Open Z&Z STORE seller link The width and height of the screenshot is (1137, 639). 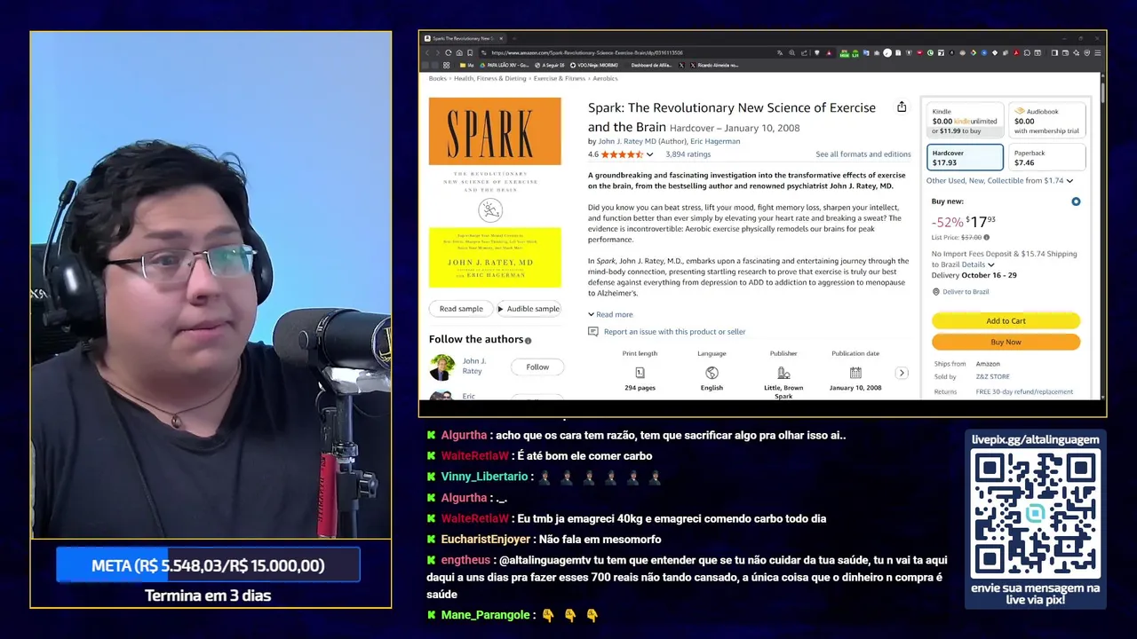[x=993, y=377]
